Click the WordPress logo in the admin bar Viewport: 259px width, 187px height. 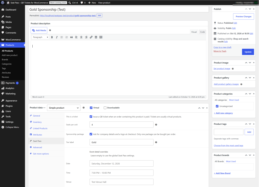3,3
